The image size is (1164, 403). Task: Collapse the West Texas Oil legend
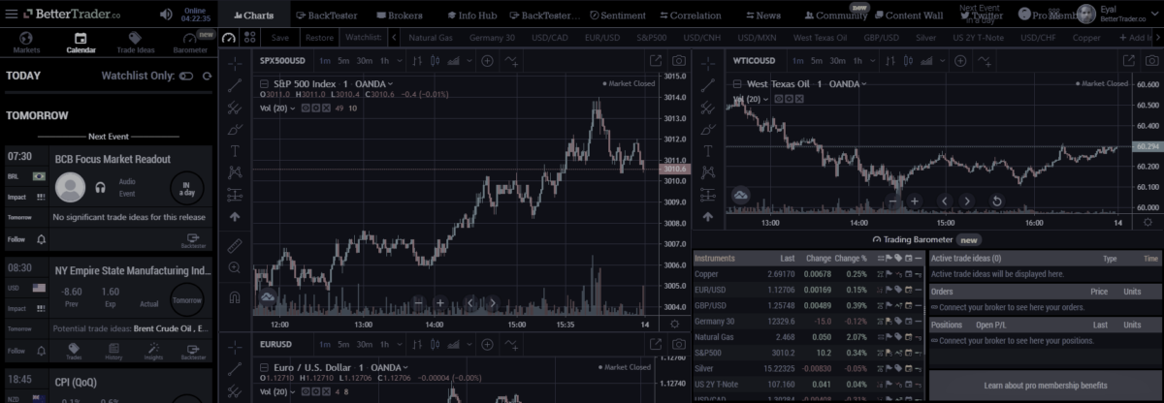click(739, 83)
